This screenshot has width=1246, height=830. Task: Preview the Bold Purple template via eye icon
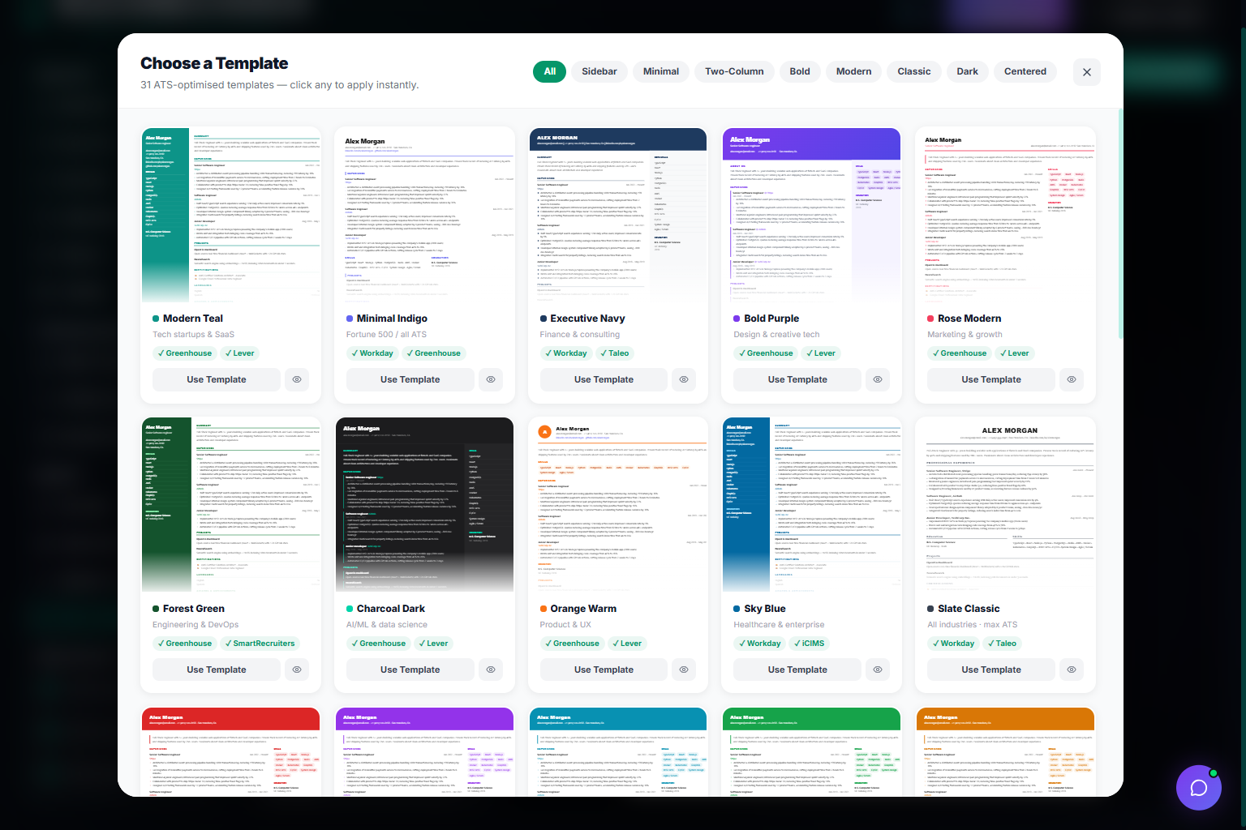pos(878,379)
